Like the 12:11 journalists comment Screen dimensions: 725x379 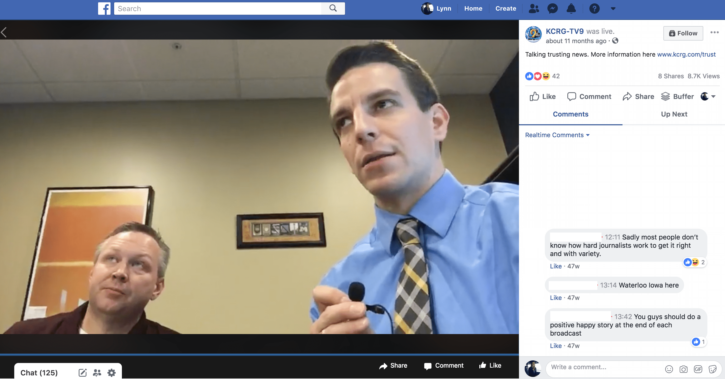(555, 266)
